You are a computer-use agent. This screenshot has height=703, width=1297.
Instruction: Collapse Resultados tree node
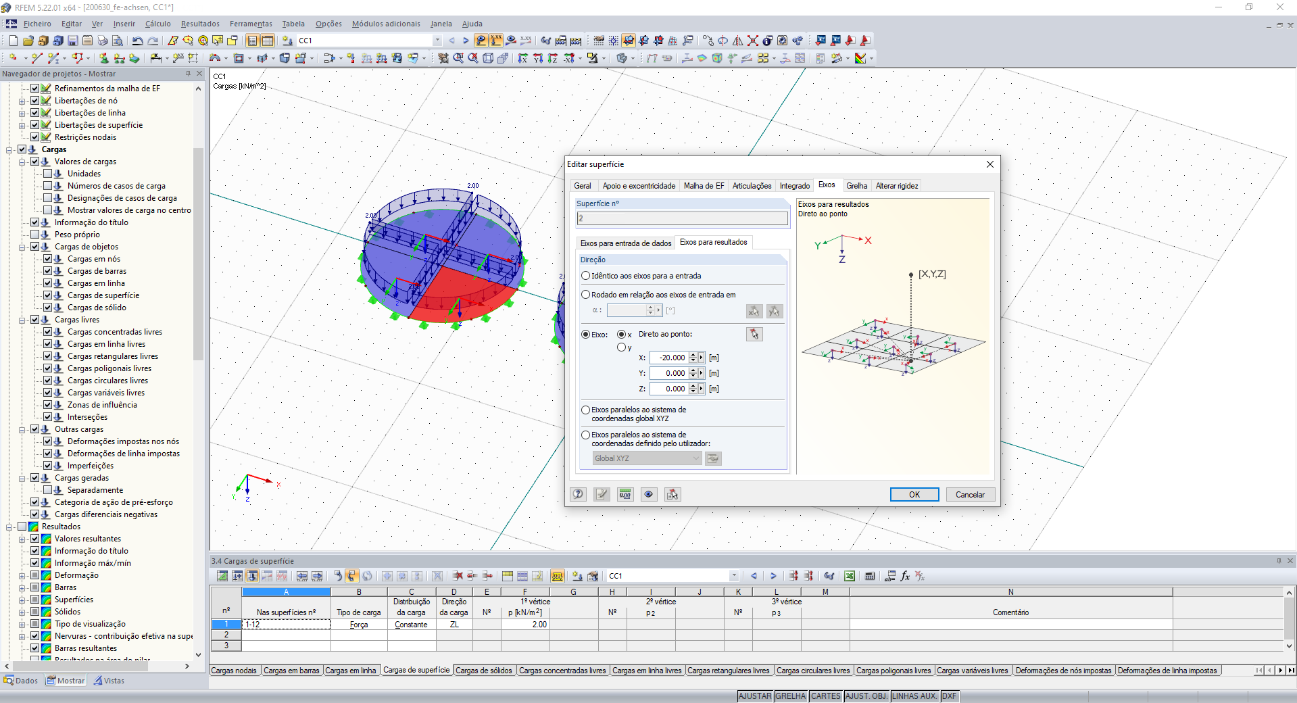[x=9, y=527]
